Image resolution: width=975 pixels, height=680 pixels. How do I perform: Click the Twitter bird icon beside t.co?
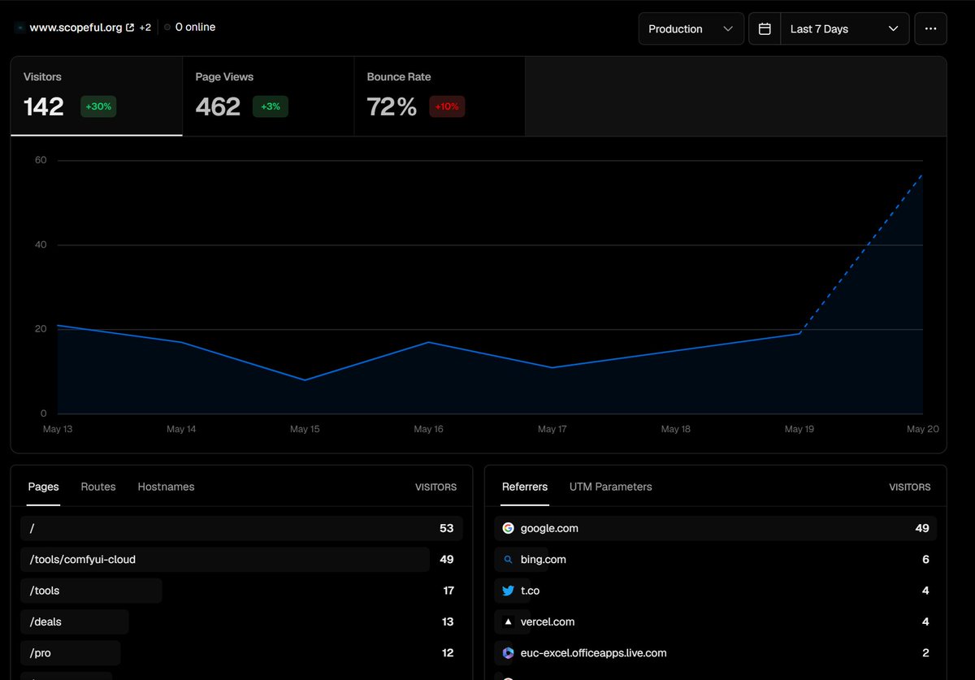pos(508,591)
